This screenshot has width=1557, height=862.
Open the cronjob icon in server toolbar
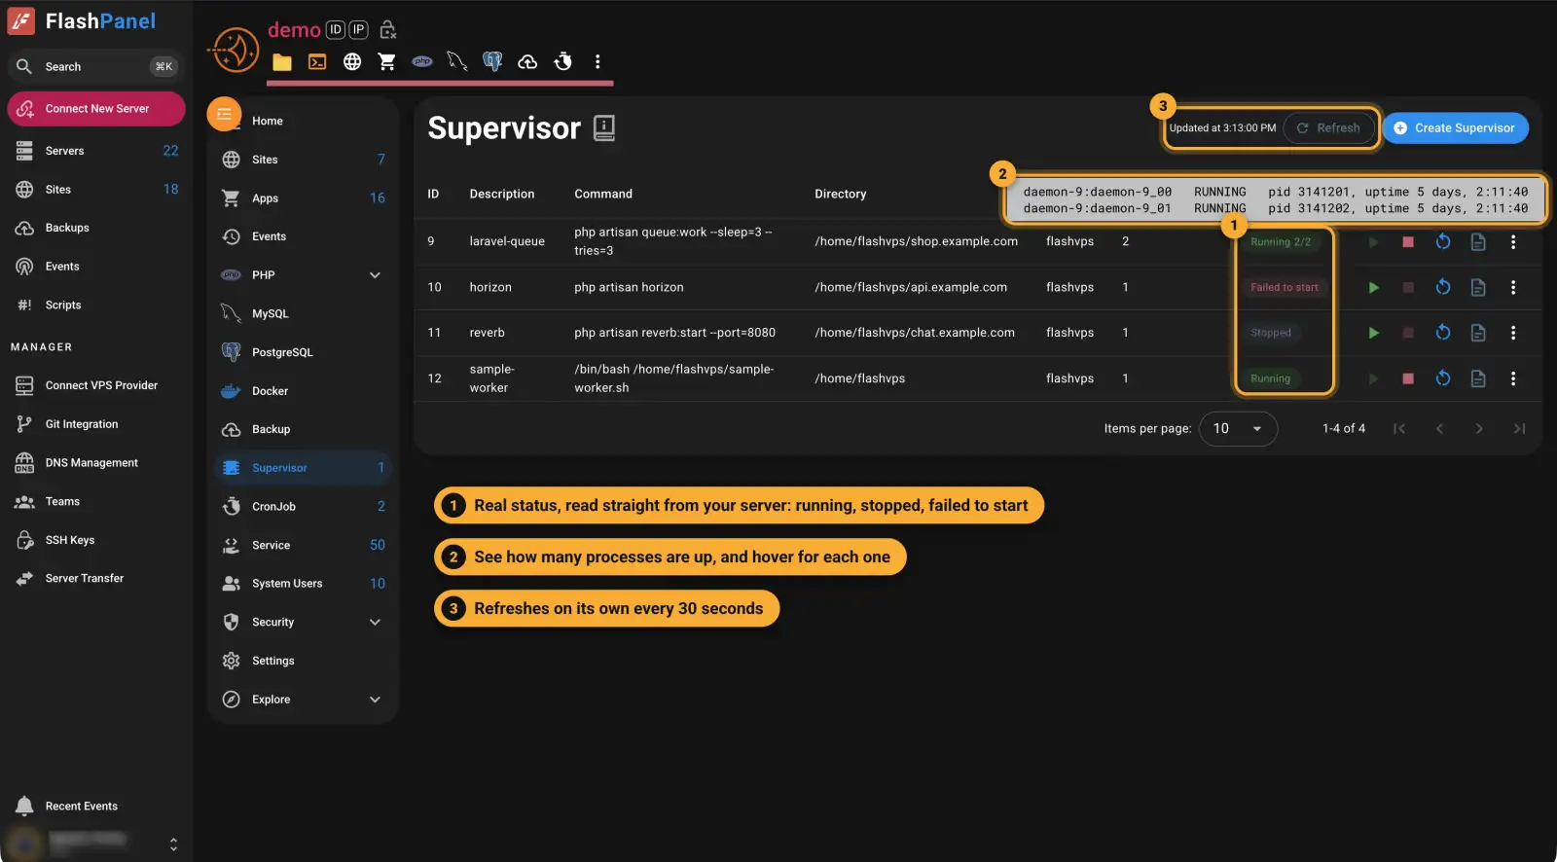click(x=562, y=62)
